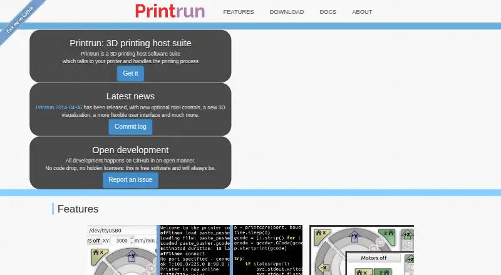Screen dimensions: 501x275
Task: Click the -x arrow in right screenshot
Action: point(324,267)
